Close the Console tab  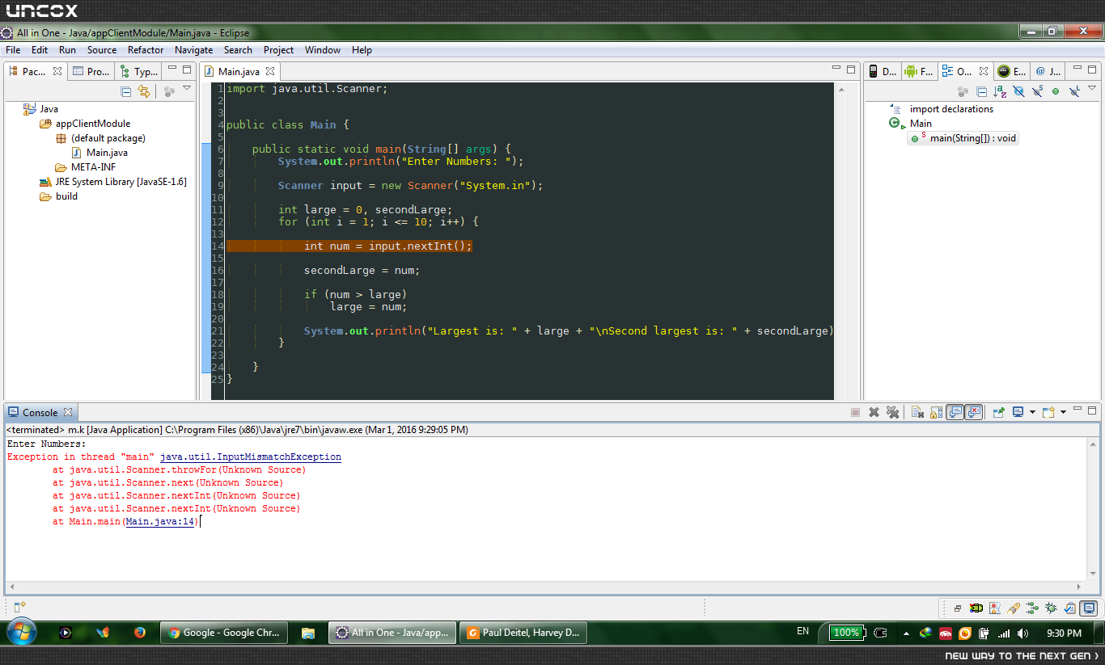point(68,412)
